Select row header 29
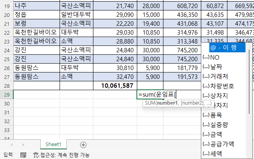Screen dimensions: 254x159 tap(7, 95)
